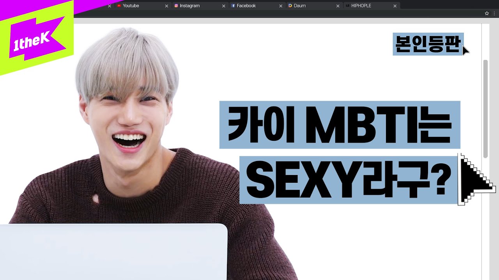Switch to the HIPHOPLE browser tab
This screenshot has height=280, width=499.
(372, 6)
